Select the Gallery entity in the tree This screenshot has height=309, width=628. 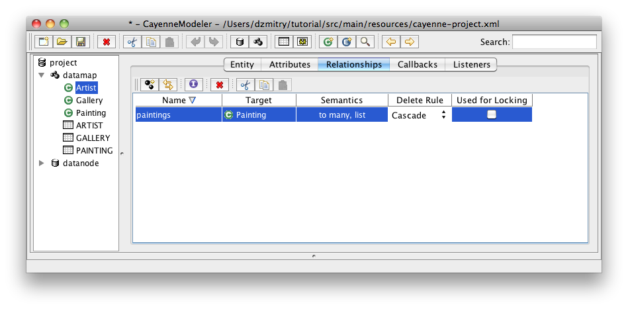pos(89,101)
